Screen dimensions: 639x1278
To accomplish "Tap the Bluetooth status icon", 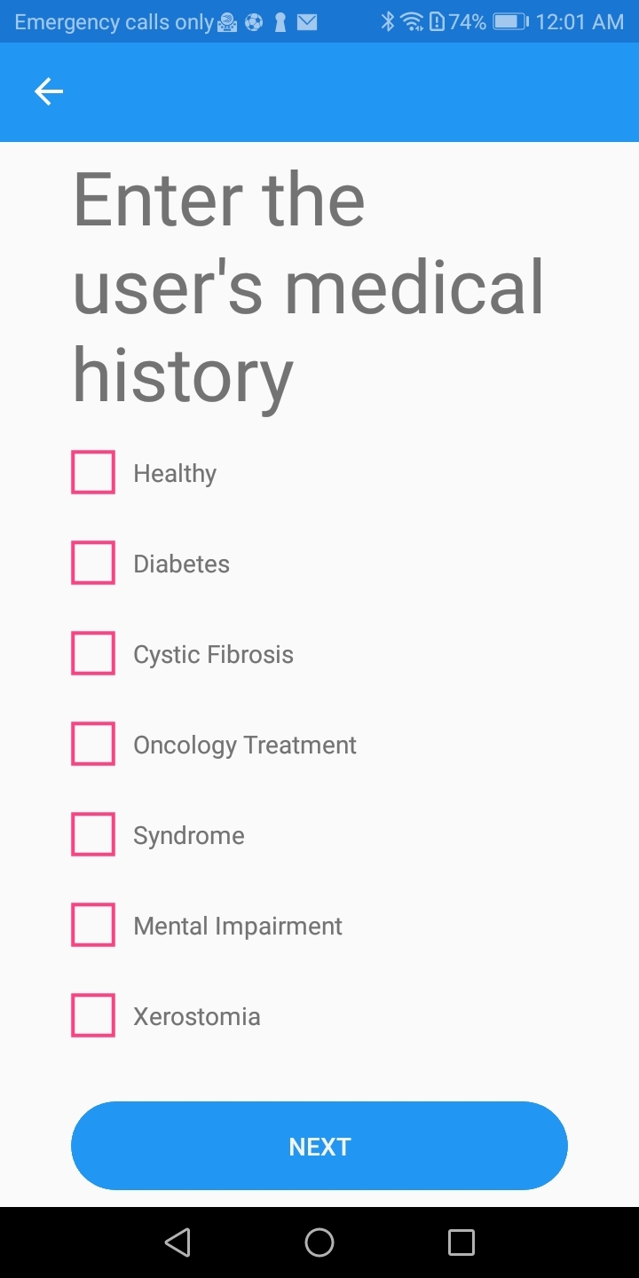I will (387, 22).
